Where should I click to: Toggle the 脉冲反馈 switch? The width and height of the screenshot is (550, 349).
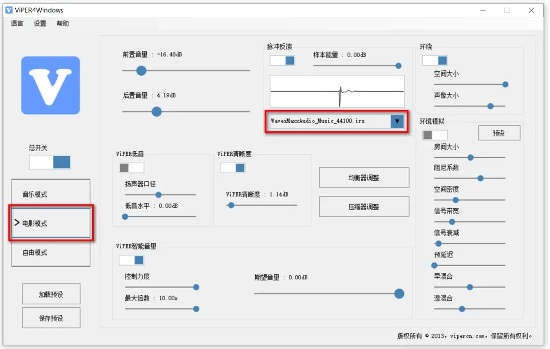(x=282, y=60)
